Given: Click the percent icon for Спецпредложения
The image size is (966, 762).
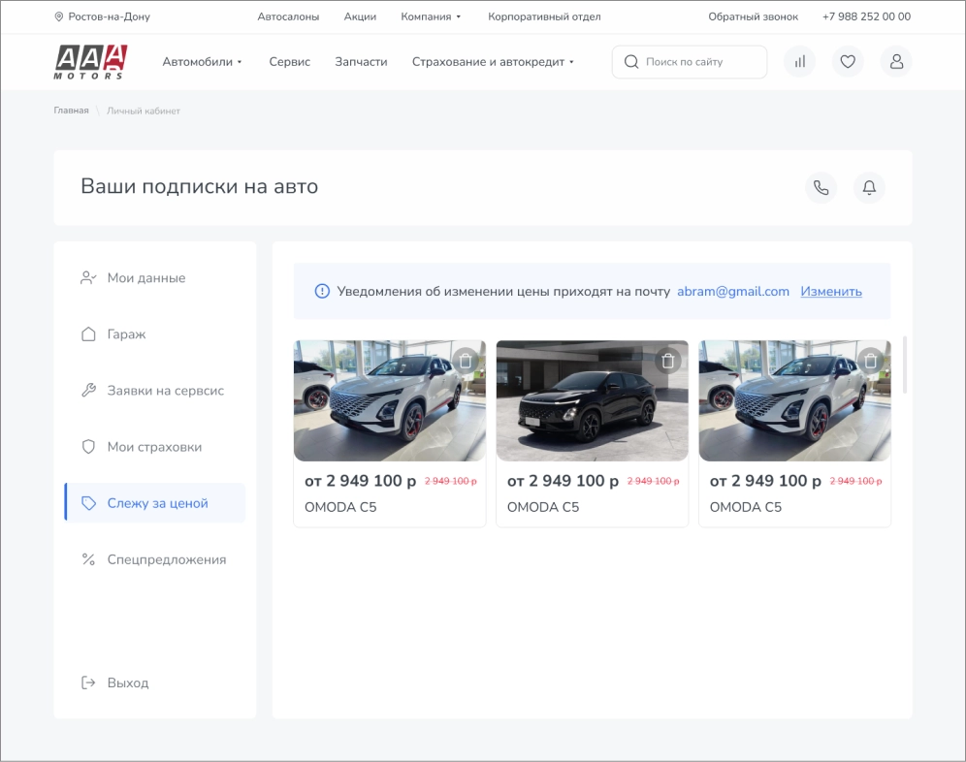Looking at the screenshot, I should [88, 559].
